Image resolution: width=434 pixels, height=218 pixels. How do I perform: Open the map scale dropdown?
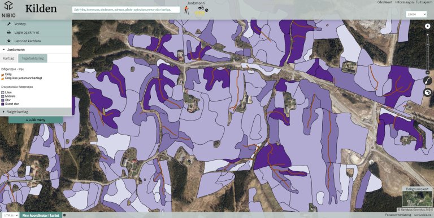click(x=416, y=14)
